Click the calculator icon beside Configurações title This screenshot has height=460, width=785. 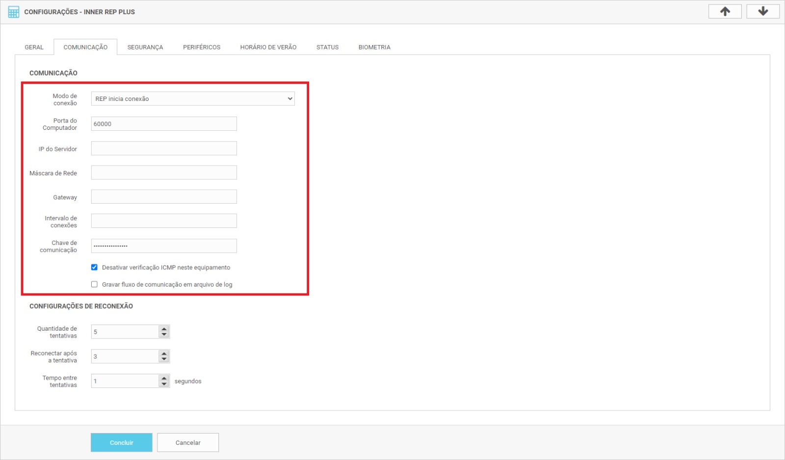[14, 12]
